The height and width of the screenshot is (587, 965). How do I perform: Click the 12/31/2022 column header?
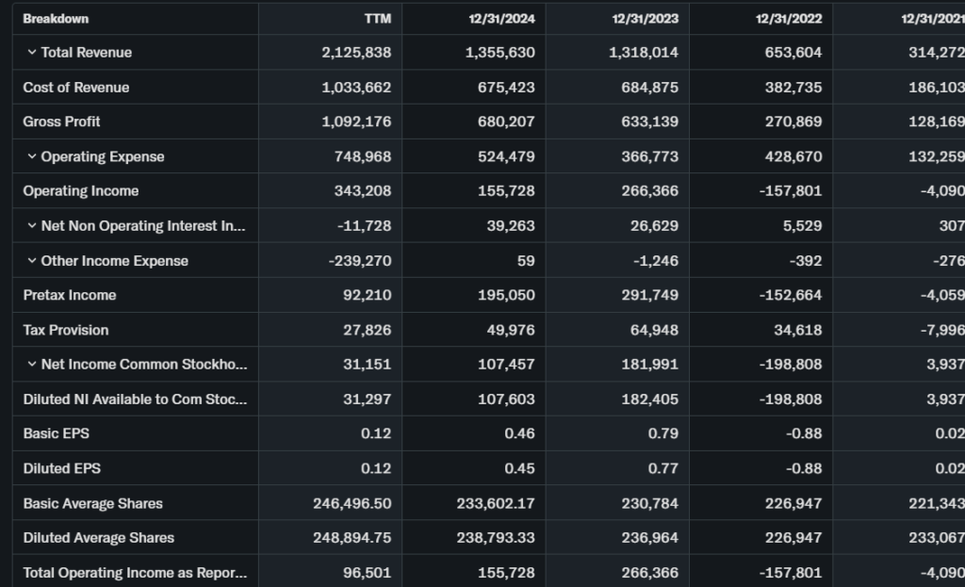[789, 19]
